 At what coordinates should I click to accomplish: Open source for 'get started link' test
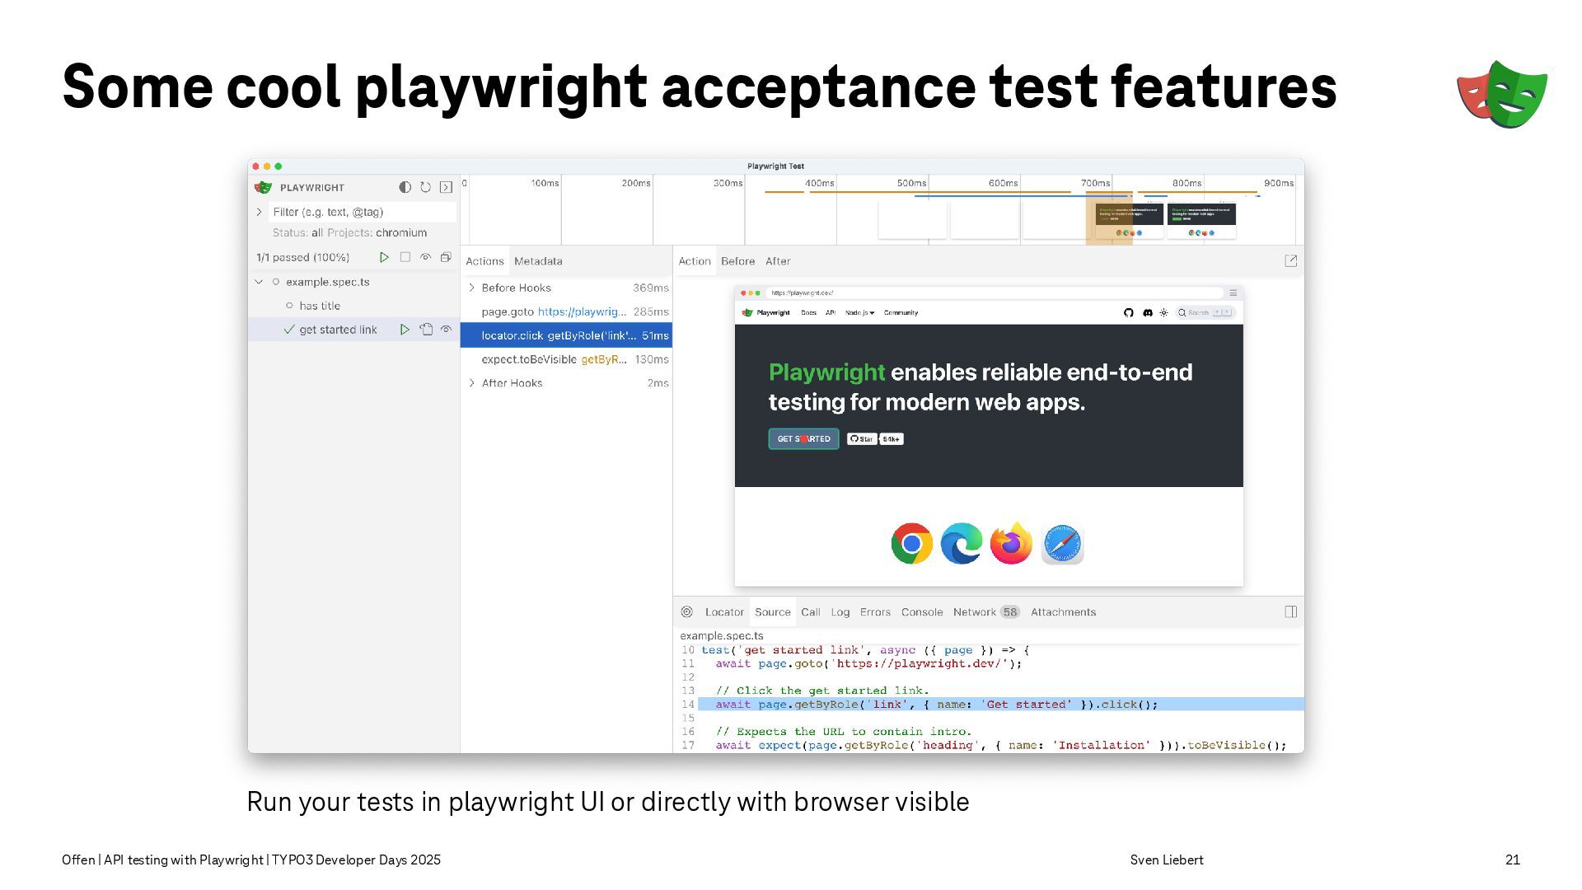click(x=426, y=330)
